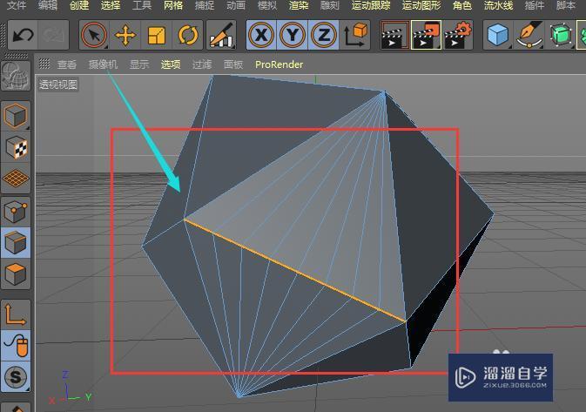Open the 渲染 (Render) menu

coord(299,5)
